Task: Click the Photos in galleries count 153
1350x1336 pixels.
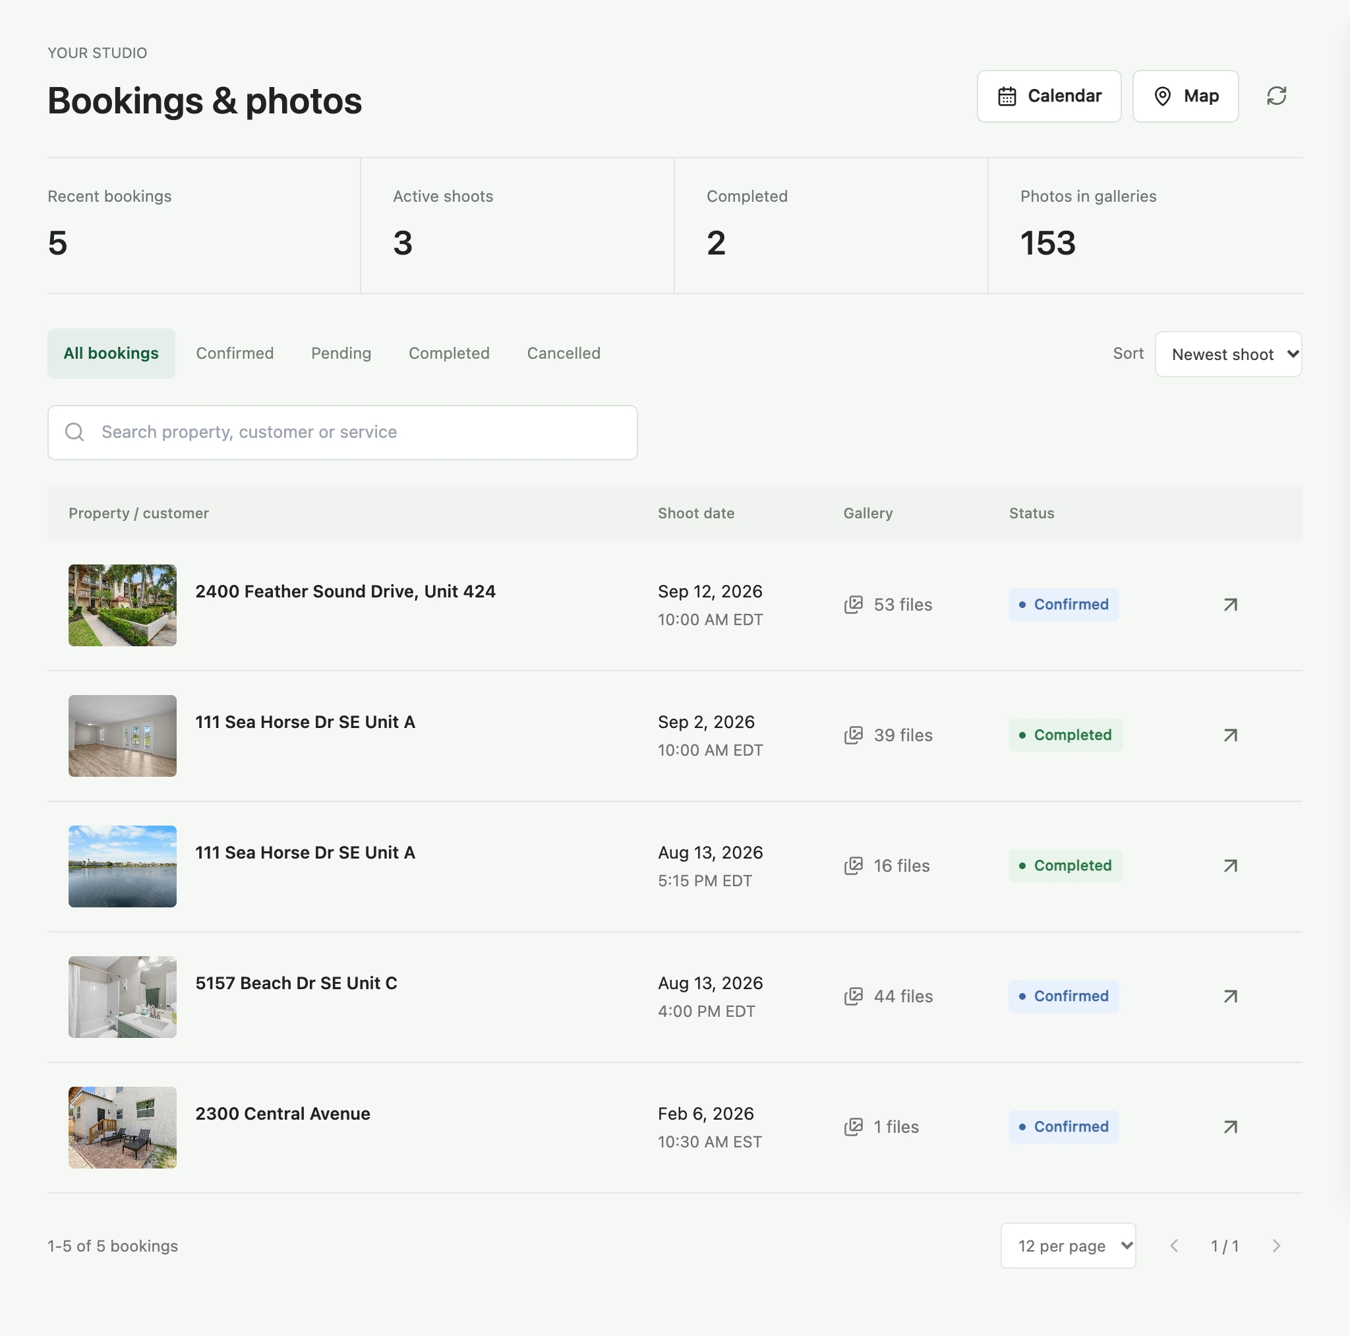Action: point(1047,243)
